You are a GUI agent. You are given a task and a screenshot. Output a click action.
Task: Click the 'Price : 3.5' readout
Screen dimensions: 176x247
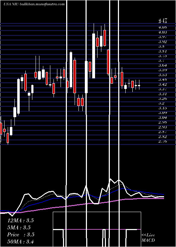click(x=21, y=235)
